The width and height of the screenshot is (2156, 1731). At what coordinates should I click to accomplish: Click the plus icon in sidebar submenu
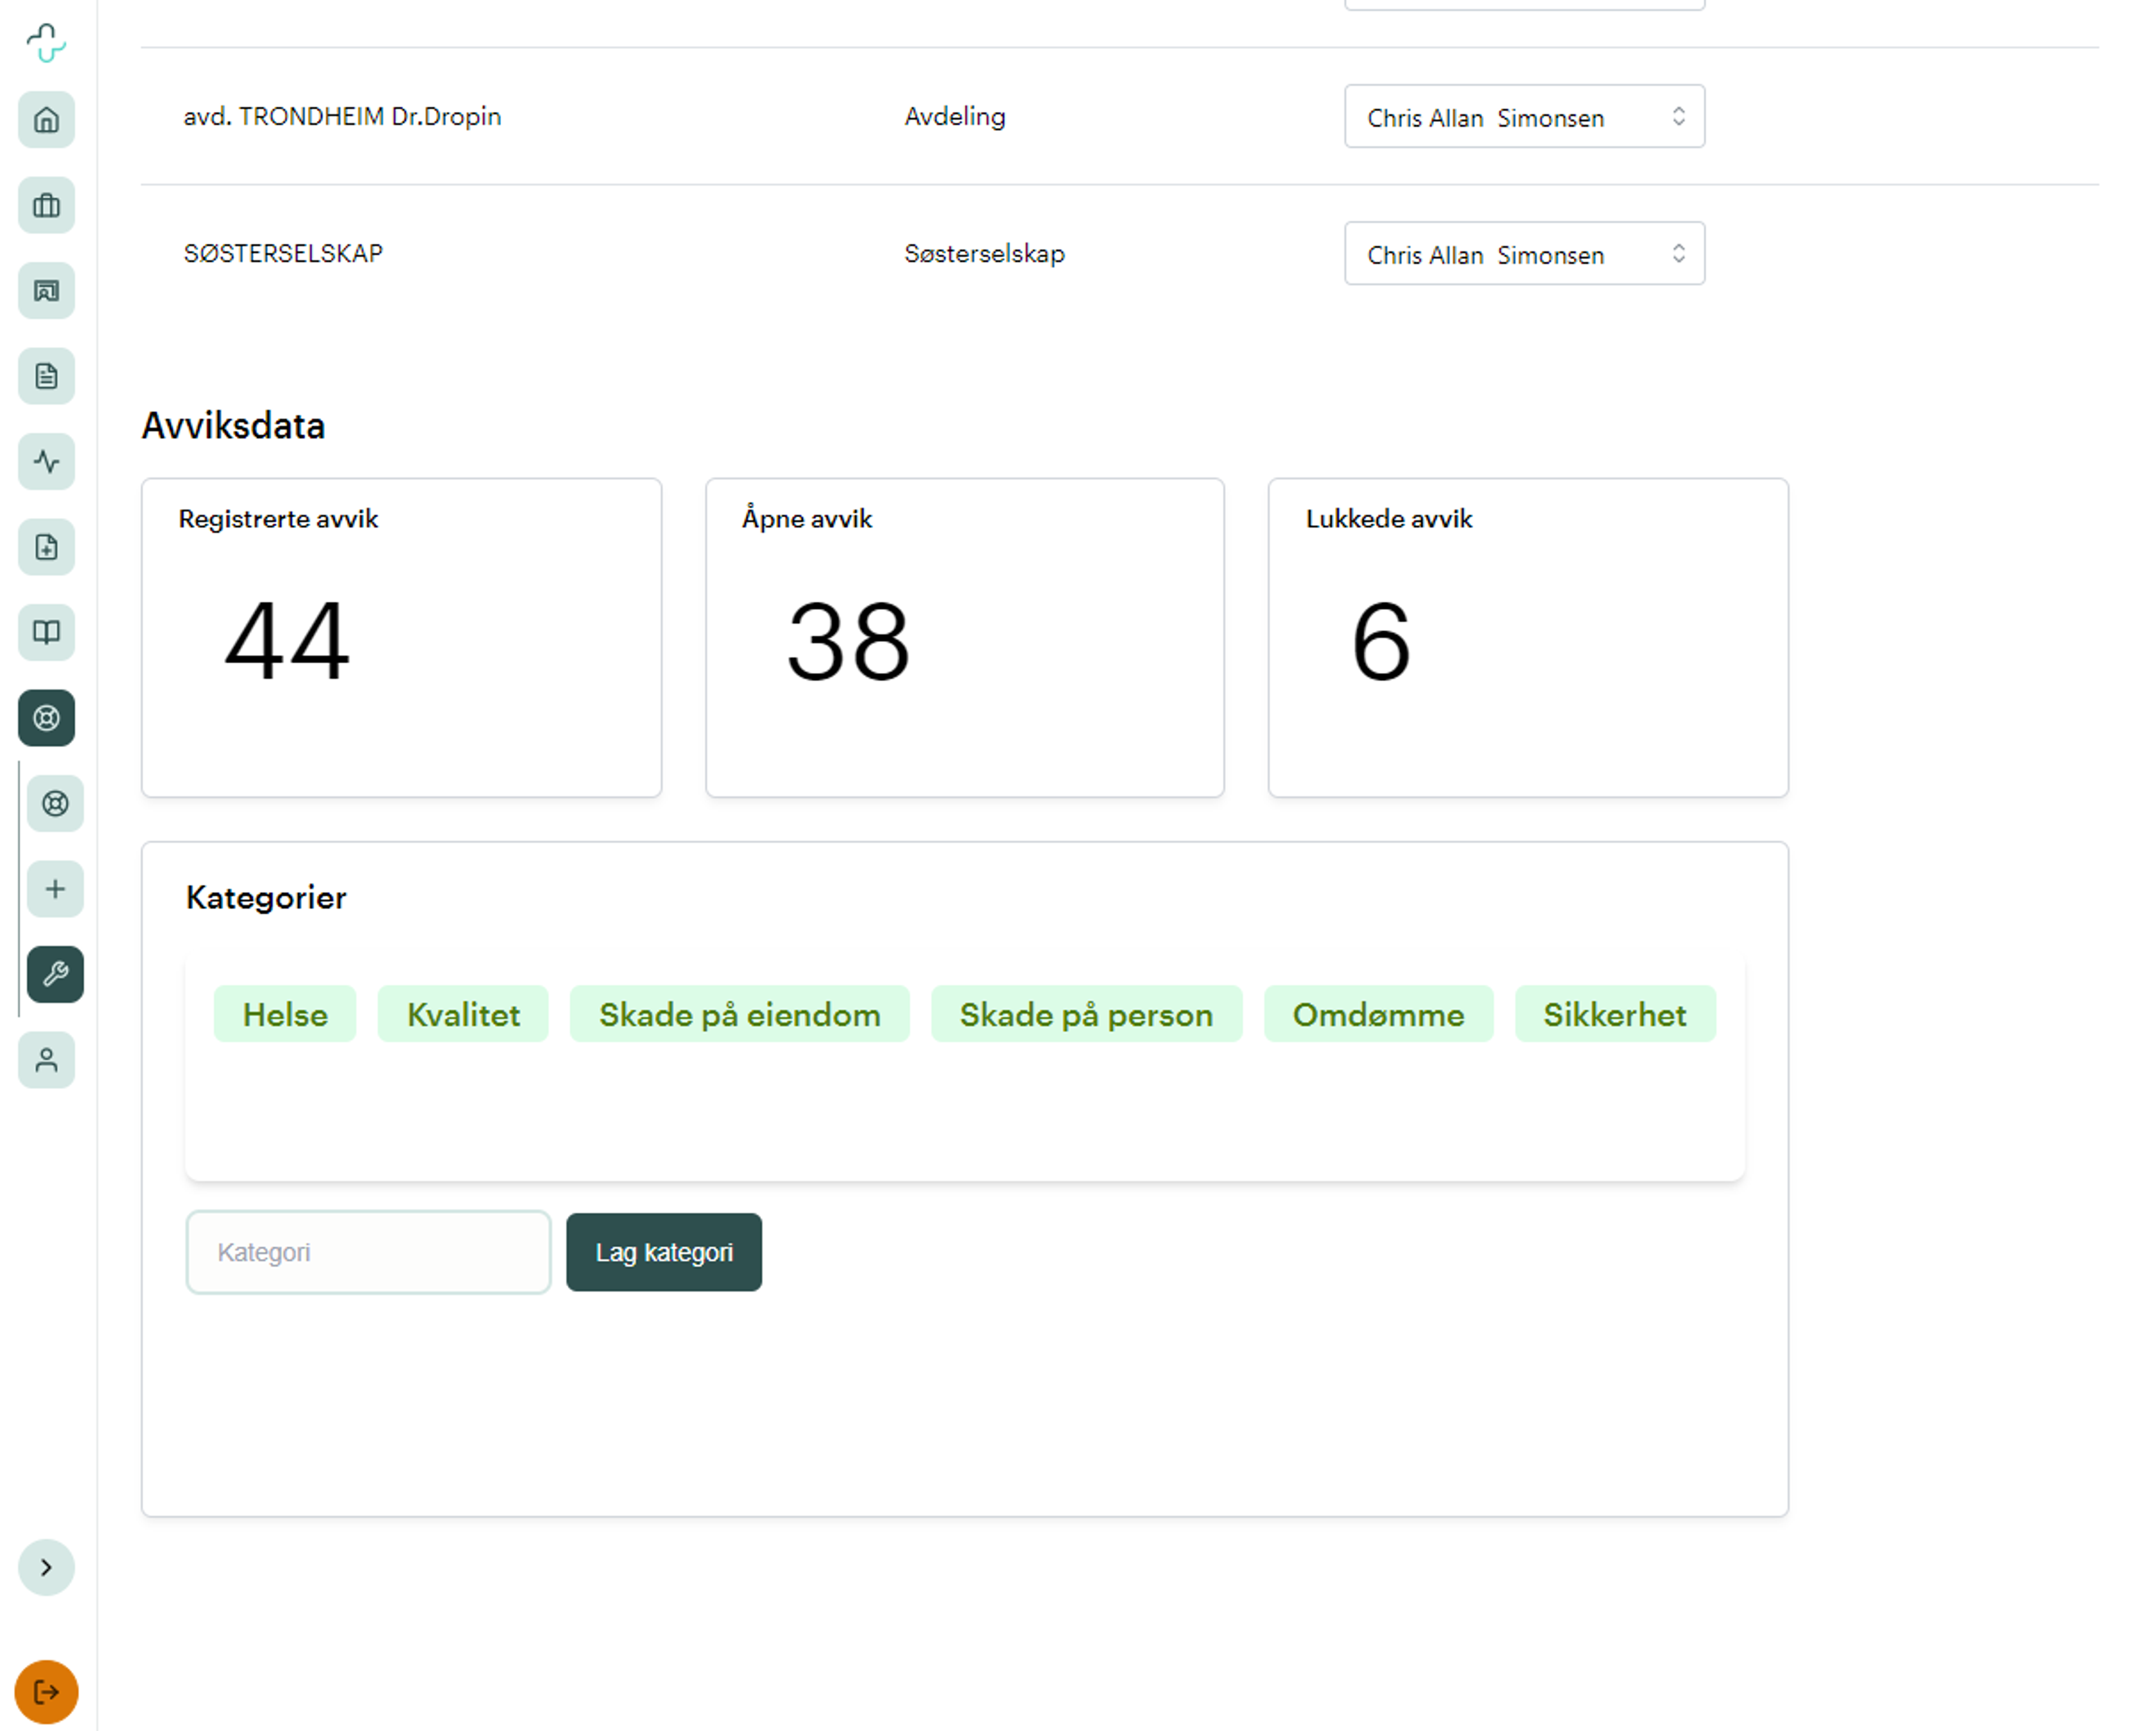tap(55, 889)
